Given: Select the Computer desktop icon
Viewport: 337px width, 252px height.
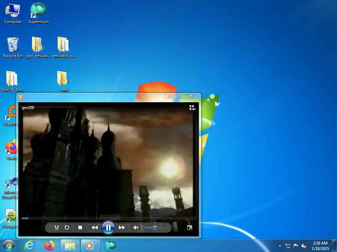Looking at the screenshot, I should click(x=13, y=14).
